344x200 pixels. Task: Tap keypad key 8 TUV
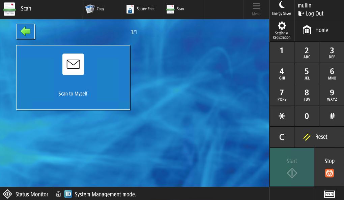coord(307,95)
